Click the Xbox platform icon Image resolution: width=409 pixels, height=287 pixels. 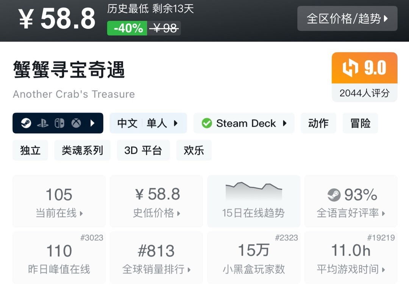pyautogui.click(x=76, y=123)
